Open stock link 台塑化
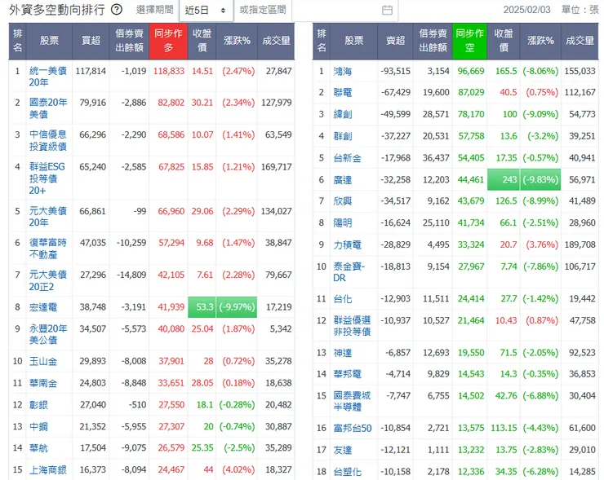 click(x=347, y=472)
